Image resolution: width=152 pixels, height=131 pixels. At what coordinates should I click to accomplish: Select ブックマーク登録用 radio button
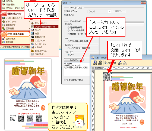point(69,31)
